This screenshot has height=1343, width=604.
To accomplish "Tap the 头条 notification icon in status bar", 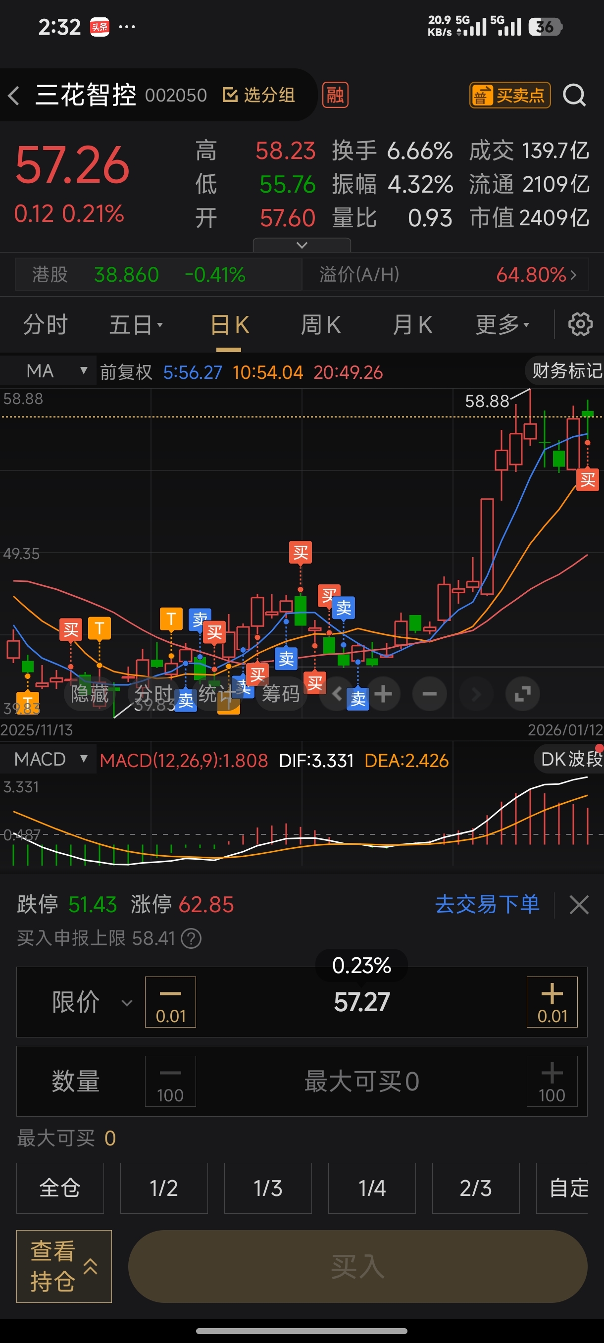I will pyautogui.click(x=100, y=27).
